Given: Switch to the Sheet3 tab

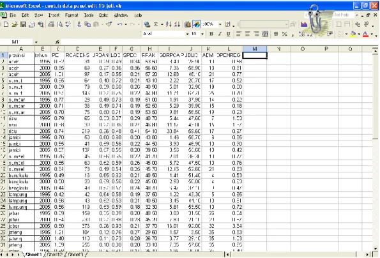Looking at the screenshot, I should (x=75, y=254).
